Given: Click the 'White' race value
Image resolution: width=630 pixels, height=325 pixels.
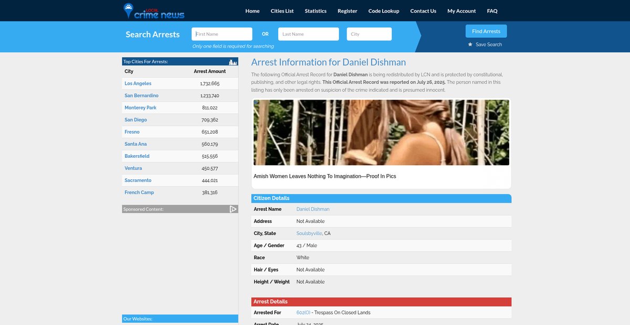Looking at the screenshot, I should 303,257.
